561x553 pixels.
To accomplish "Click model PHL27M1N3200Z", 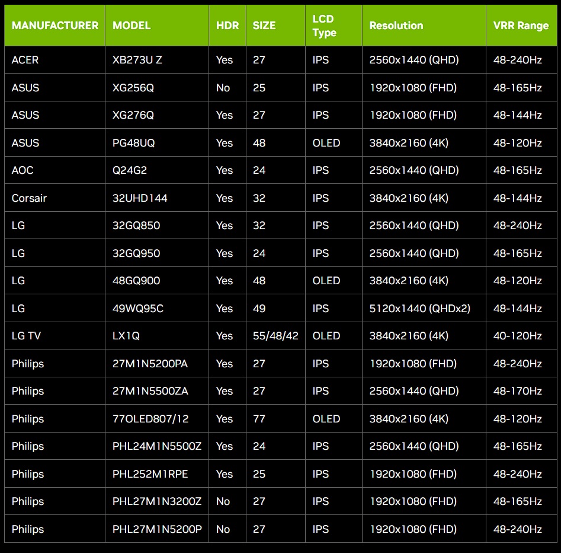I will point(157,501).
